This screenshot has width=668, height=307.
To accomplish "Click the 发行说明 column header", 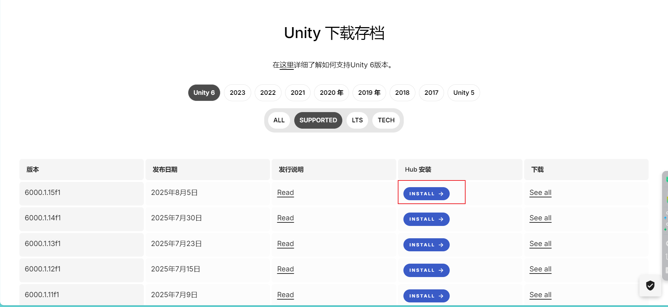I will pyautogui.click(x=334, y=170).
